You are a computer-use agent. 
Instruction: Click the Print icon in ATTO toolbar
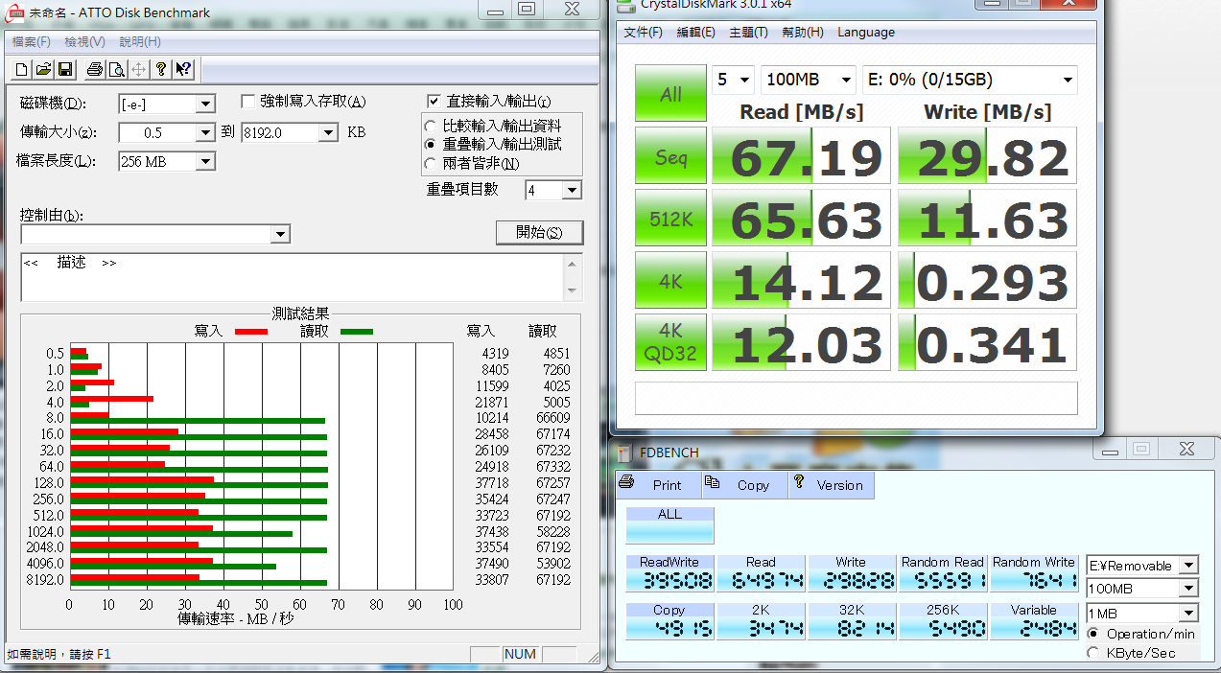tap(95, 69)
